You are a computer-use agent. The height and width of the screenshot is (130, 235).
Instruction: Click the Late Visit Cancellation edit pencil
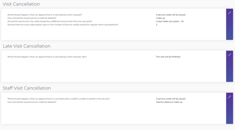pos(229,55)
